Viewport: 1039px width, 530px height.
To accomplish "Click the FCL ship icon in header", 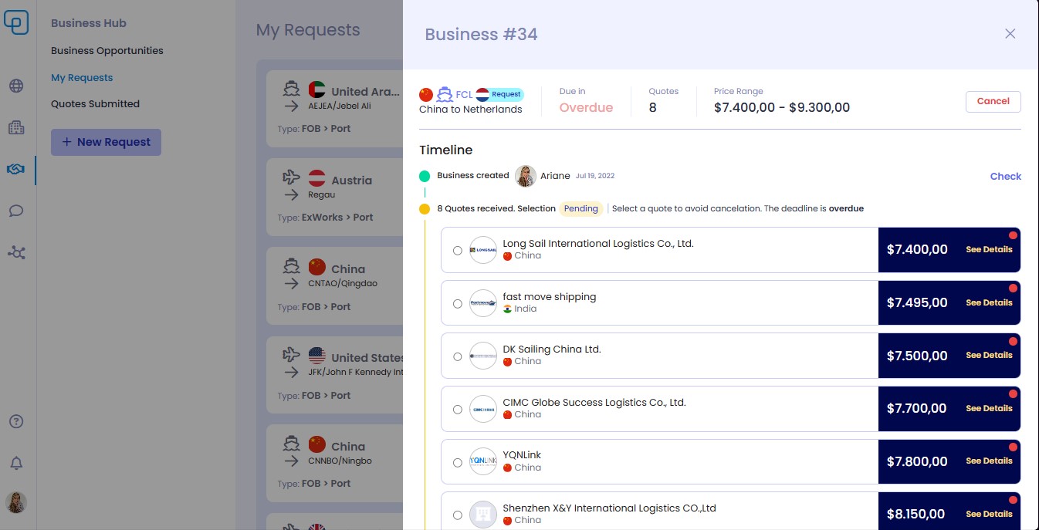I will click(x=445, y=94).
